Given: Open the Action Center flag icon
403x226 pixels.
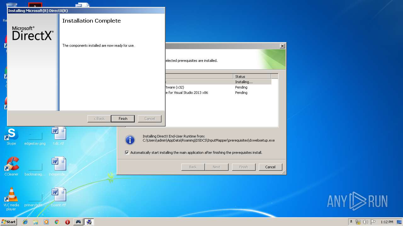Looking at the screenshot, I should [373, 222].
